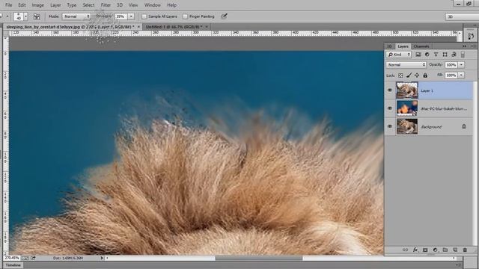Viewport: 479px width, 269px height.
Task: Open the collapsed panel icon at right dock
Action: (x=471, y=36)
